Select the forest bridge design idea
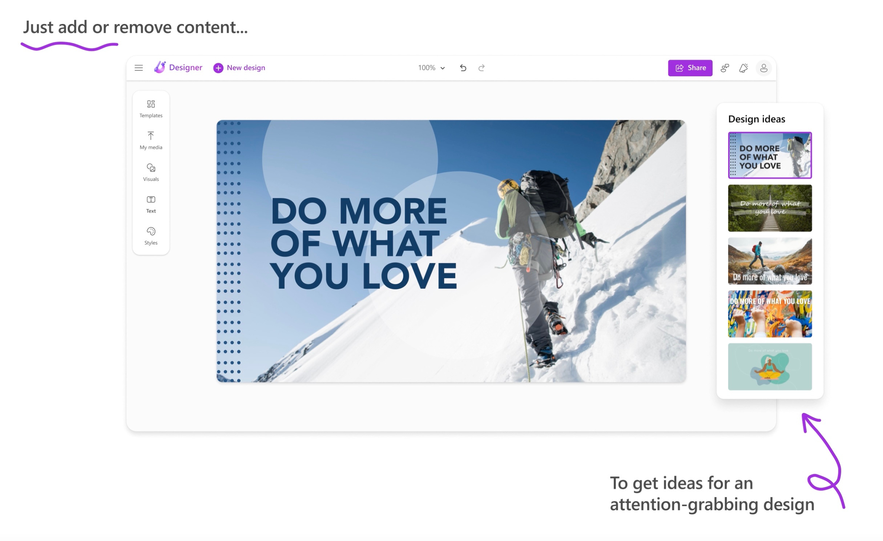The image size is (883, 541). 770,208
